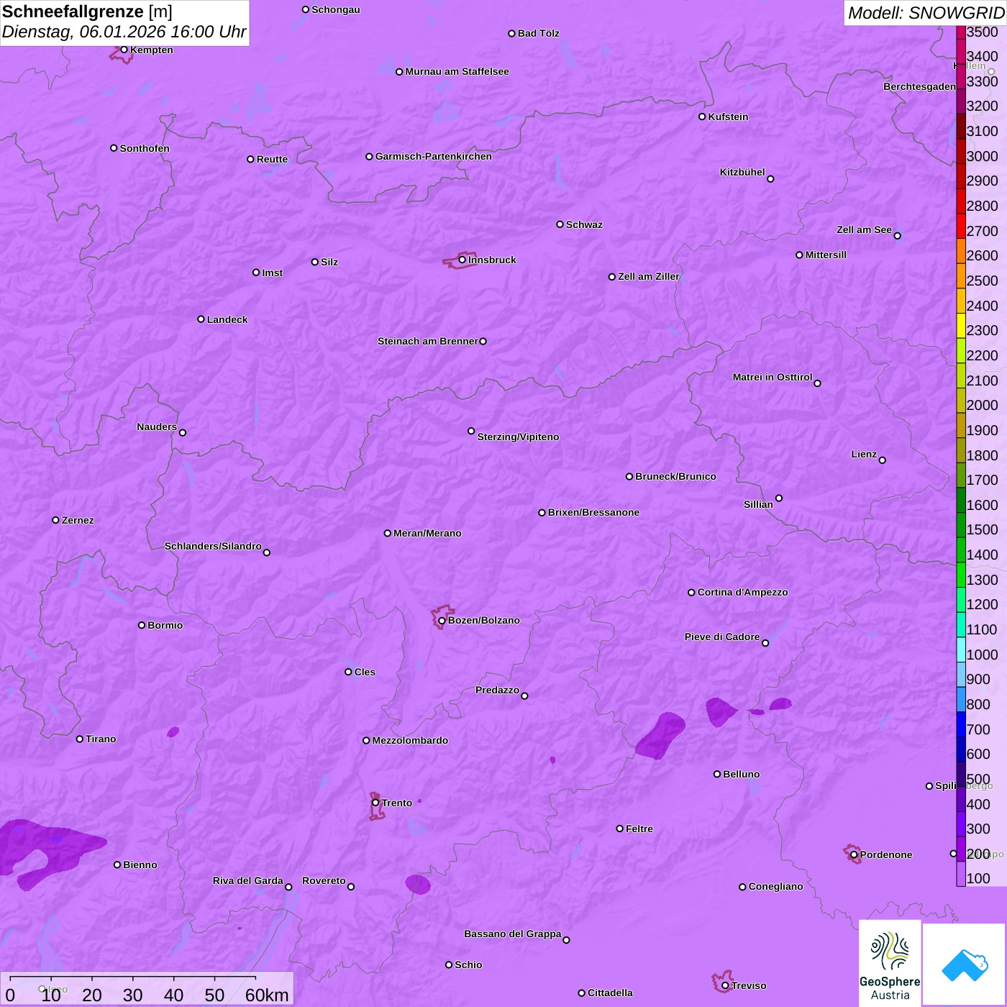Click the Kempten city marker
The width and height of the screenshot is (1007, 1007).
click(124, 50)
